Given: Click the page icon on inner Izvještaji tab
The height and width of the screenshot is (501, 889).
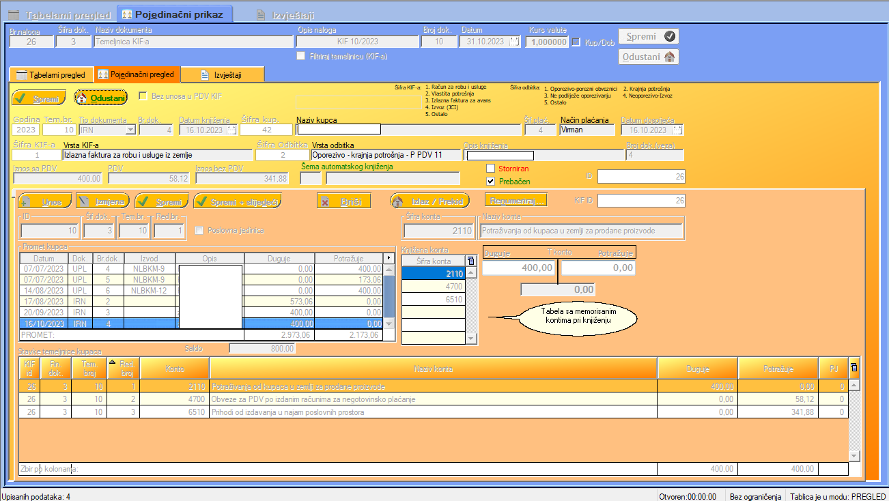Looking at the screenshot, I should pos(204,75).
